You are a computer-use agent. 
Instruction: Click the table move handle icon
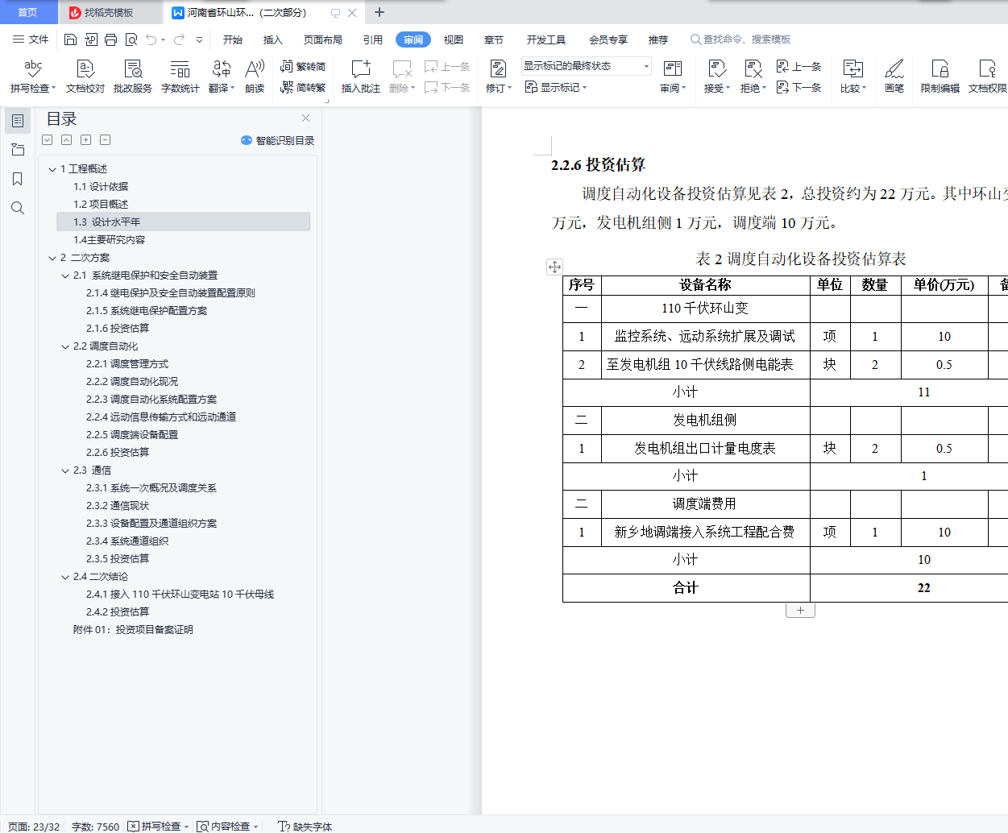pyautogui.click(x=554, y=267)
